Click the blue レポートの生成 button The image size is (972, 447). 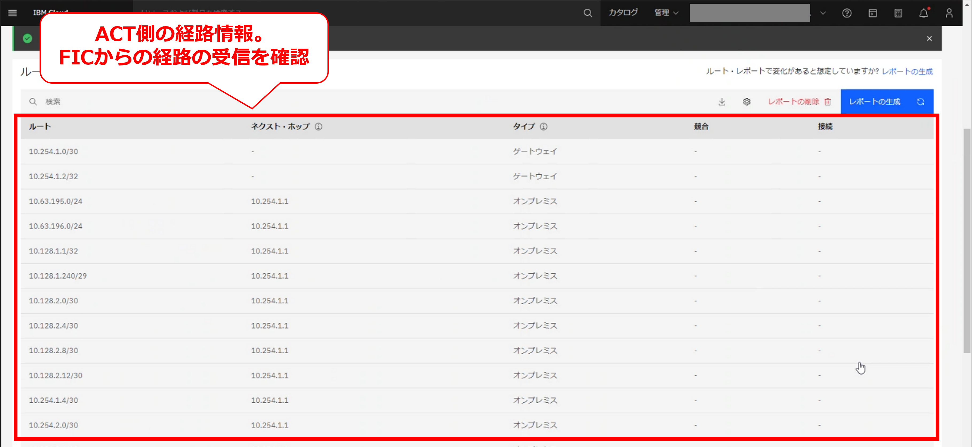pyautogui.click(x=886, y=102)
